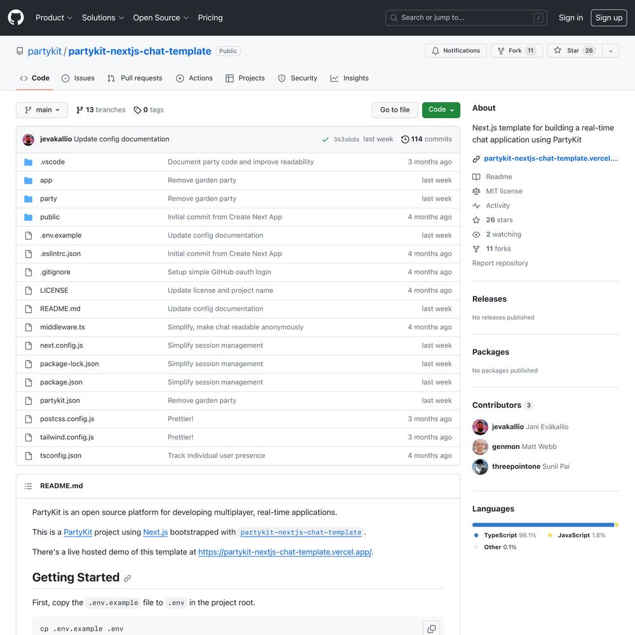Open the green Code dropdown

tap(441, 110)
